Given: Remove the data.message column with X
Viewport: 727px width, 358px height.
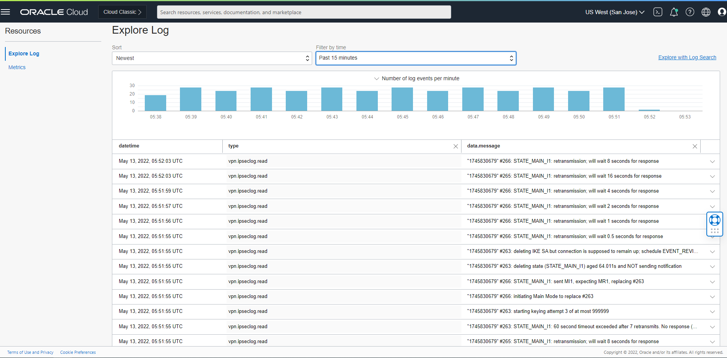Looking at the screenshot, I should tap(695, 146).
